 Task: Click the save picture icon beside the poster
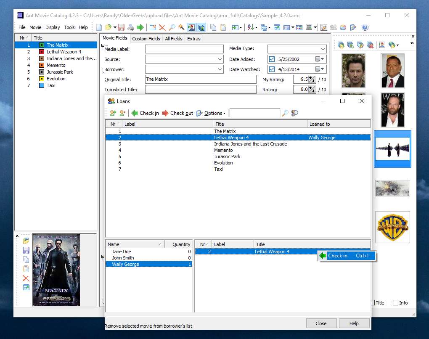click(x=26, y=250)
